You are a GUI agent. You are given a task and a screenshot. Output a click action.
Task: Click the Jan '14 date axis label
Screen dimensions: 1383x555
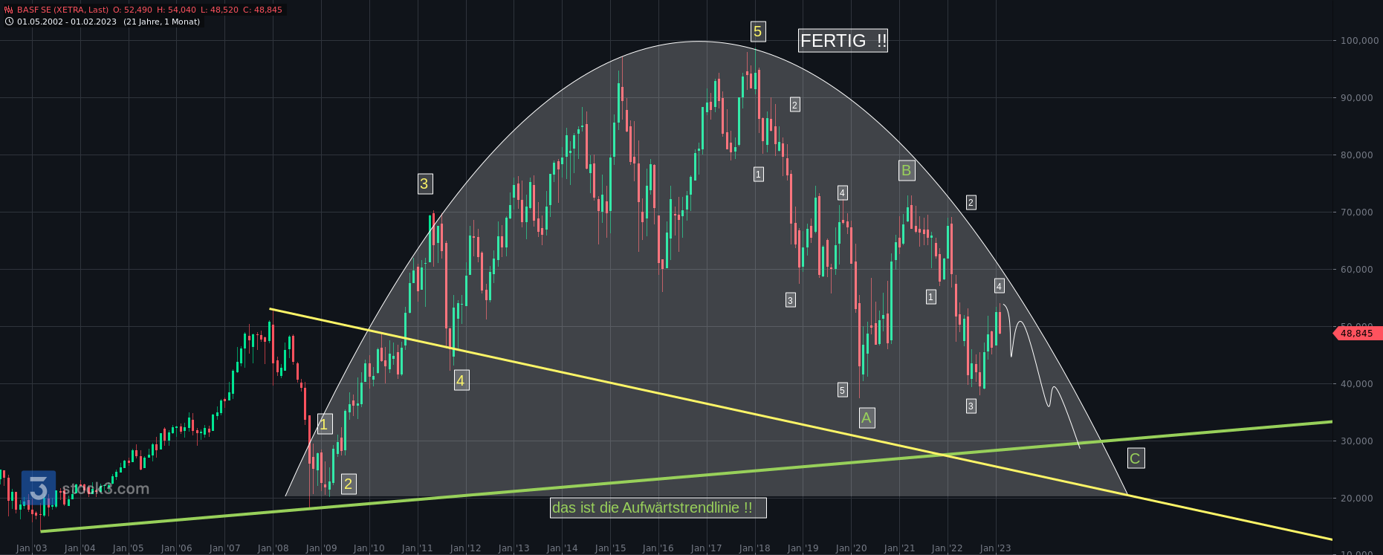click(x=563, y=548)
